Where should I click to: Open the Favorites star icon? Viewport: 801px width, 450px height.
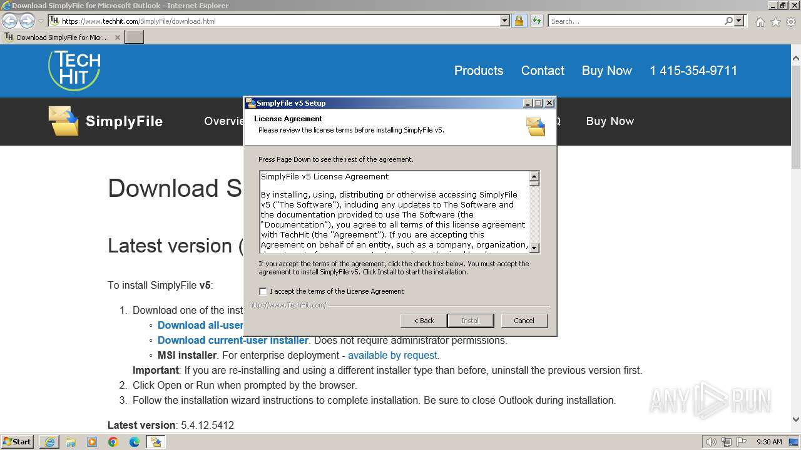click(x=775, y=22)
